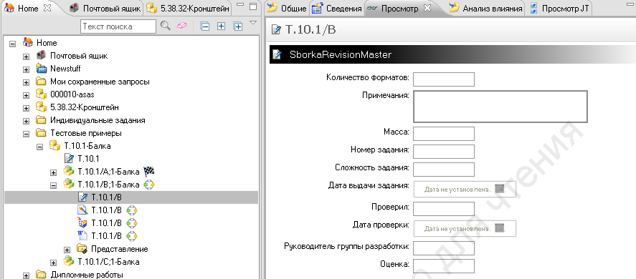Image resolution: width=636 pixels, height=279 pixels.
Task: Clear search with the eraser icon
Action: point(181,26)
